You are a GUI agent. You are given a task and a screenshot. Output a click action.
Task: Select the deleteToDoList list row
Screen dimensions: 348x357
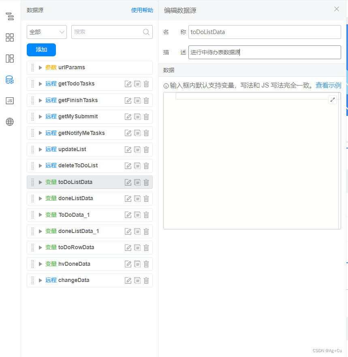[90, 166]
